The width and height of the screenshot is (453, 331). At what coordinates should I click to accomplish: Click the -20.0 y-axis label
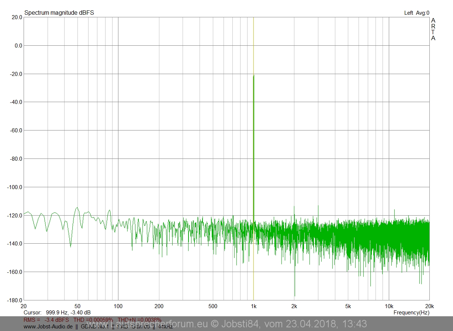[x=16, y=74]
